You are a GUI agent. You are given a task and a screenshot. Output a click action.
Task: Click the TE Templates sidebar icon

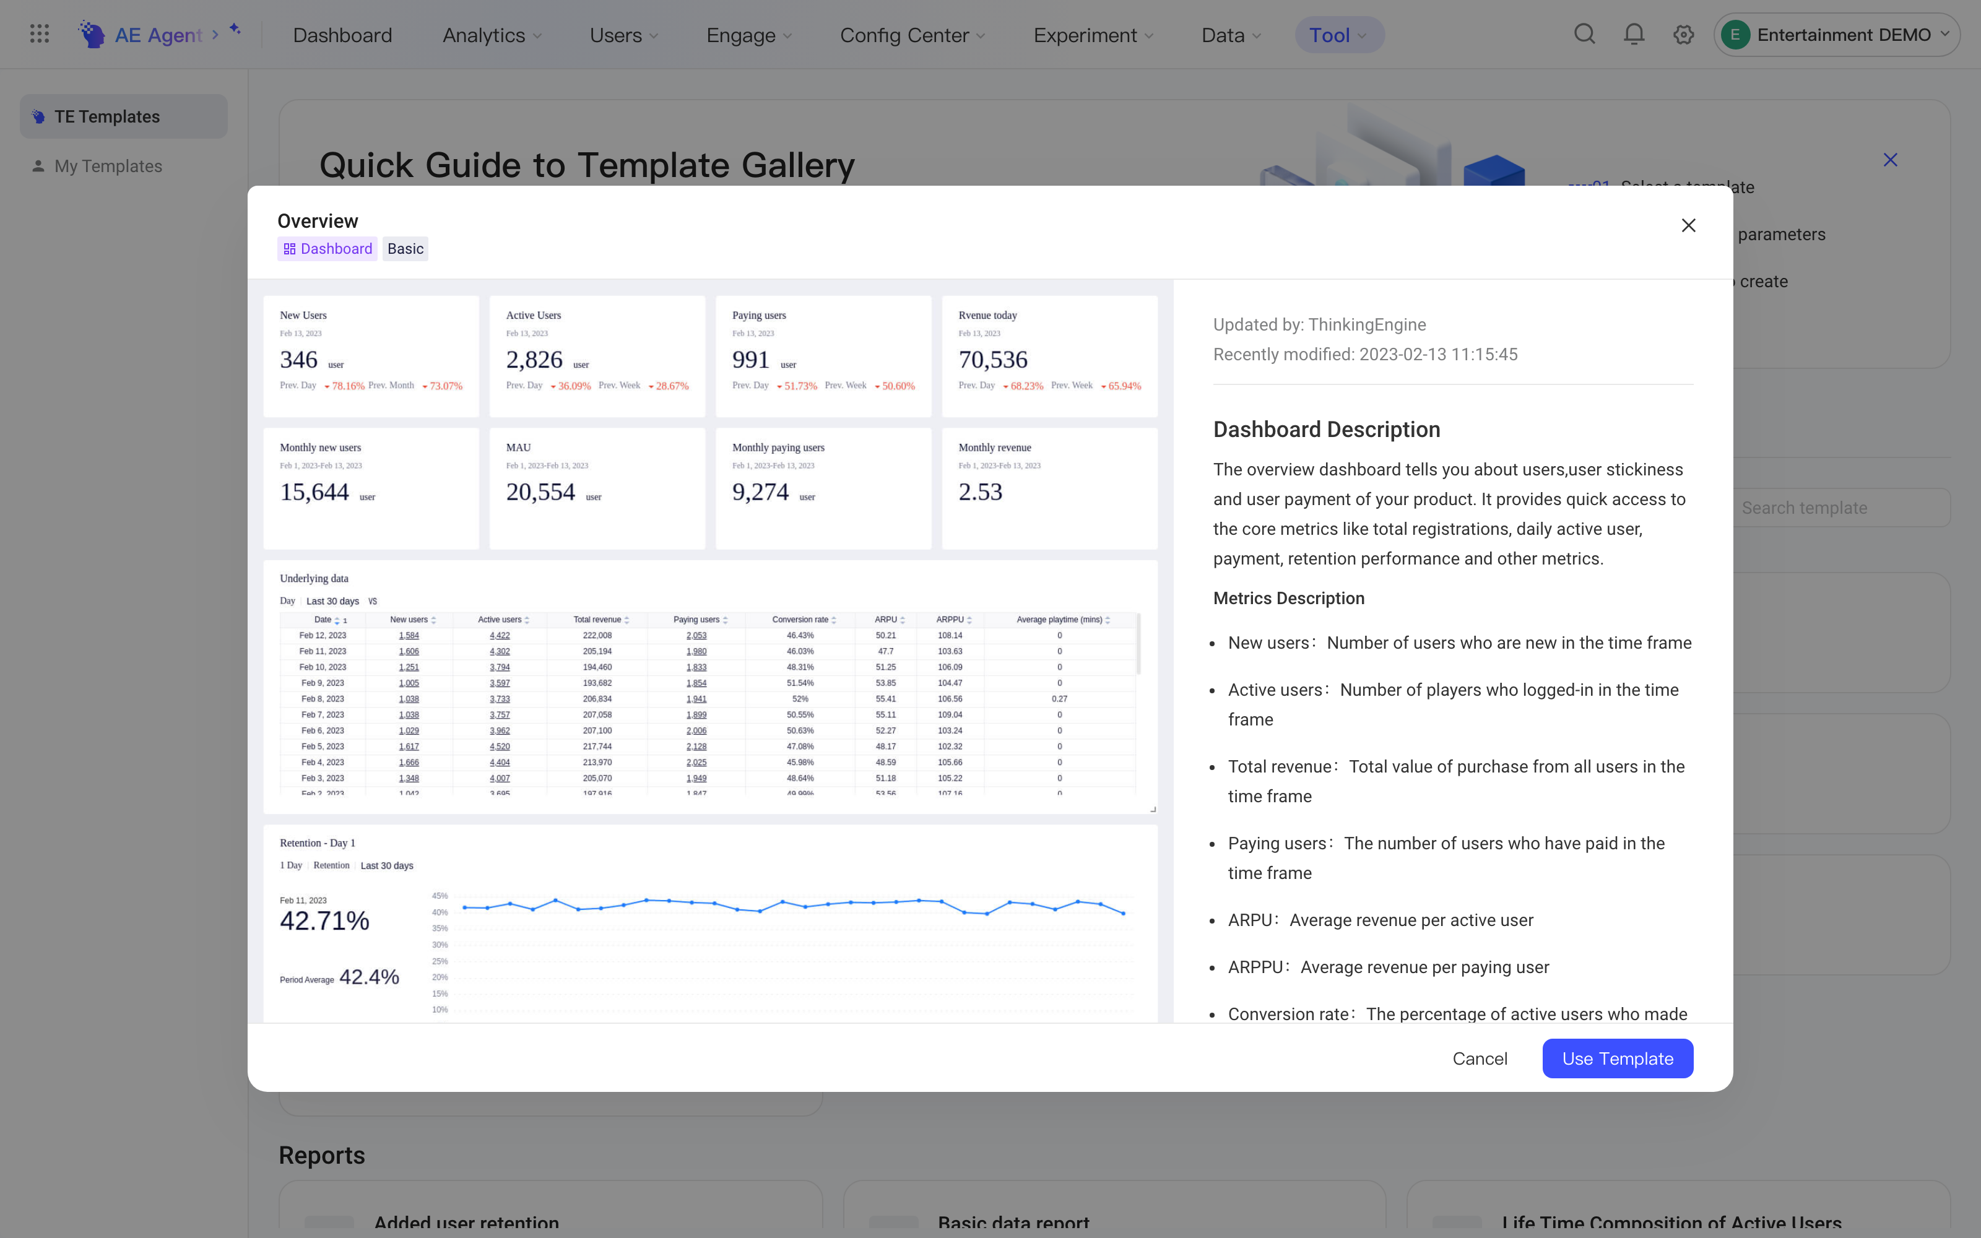tap(38, 116)
